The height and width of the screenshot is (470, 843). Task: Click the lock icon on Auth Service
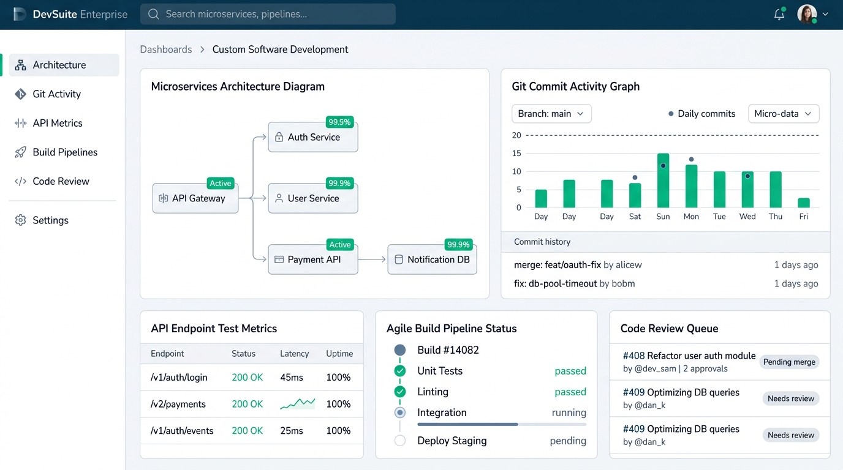click(279, 137)
